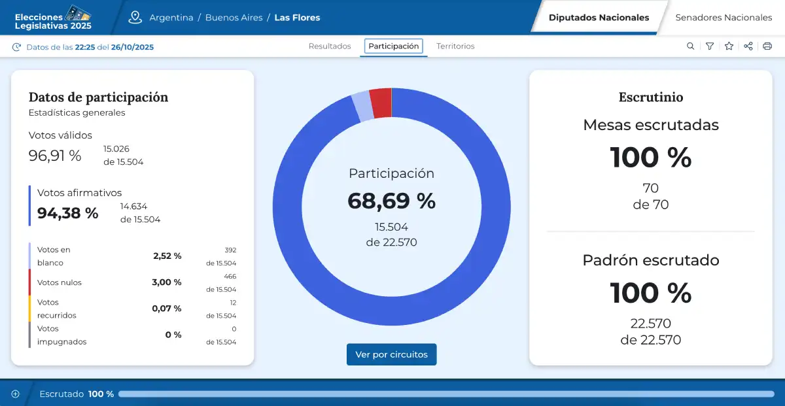This screenshot has width=785, height=406.
Task: Click the refresh clock icon beside data time
Action: click(x=17, y=47)
